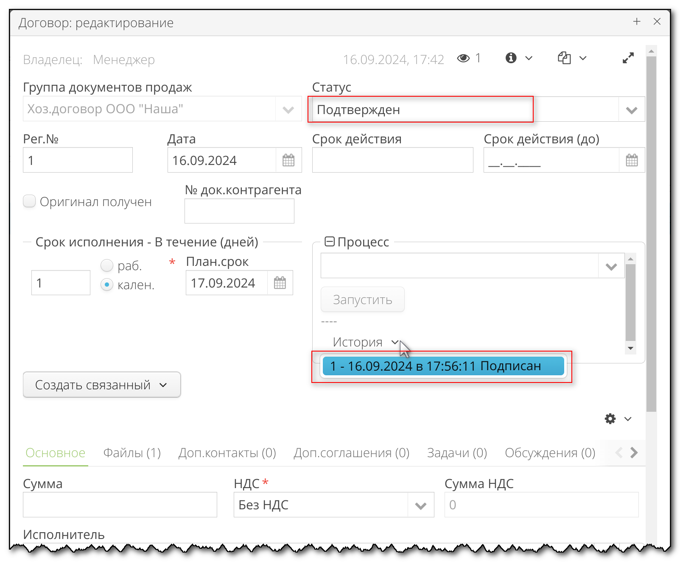Click the gear settings icon above the tabs
Viewport: 680px width, 564px height.
[x=610, y=419]
